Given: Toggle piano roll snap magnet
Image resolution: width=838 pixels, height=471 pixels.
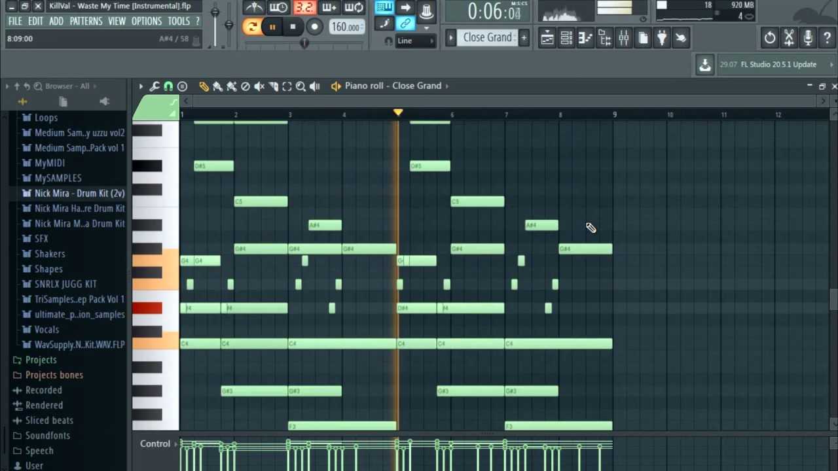Looking at the screenshot, I should click(x=168, y=86).
